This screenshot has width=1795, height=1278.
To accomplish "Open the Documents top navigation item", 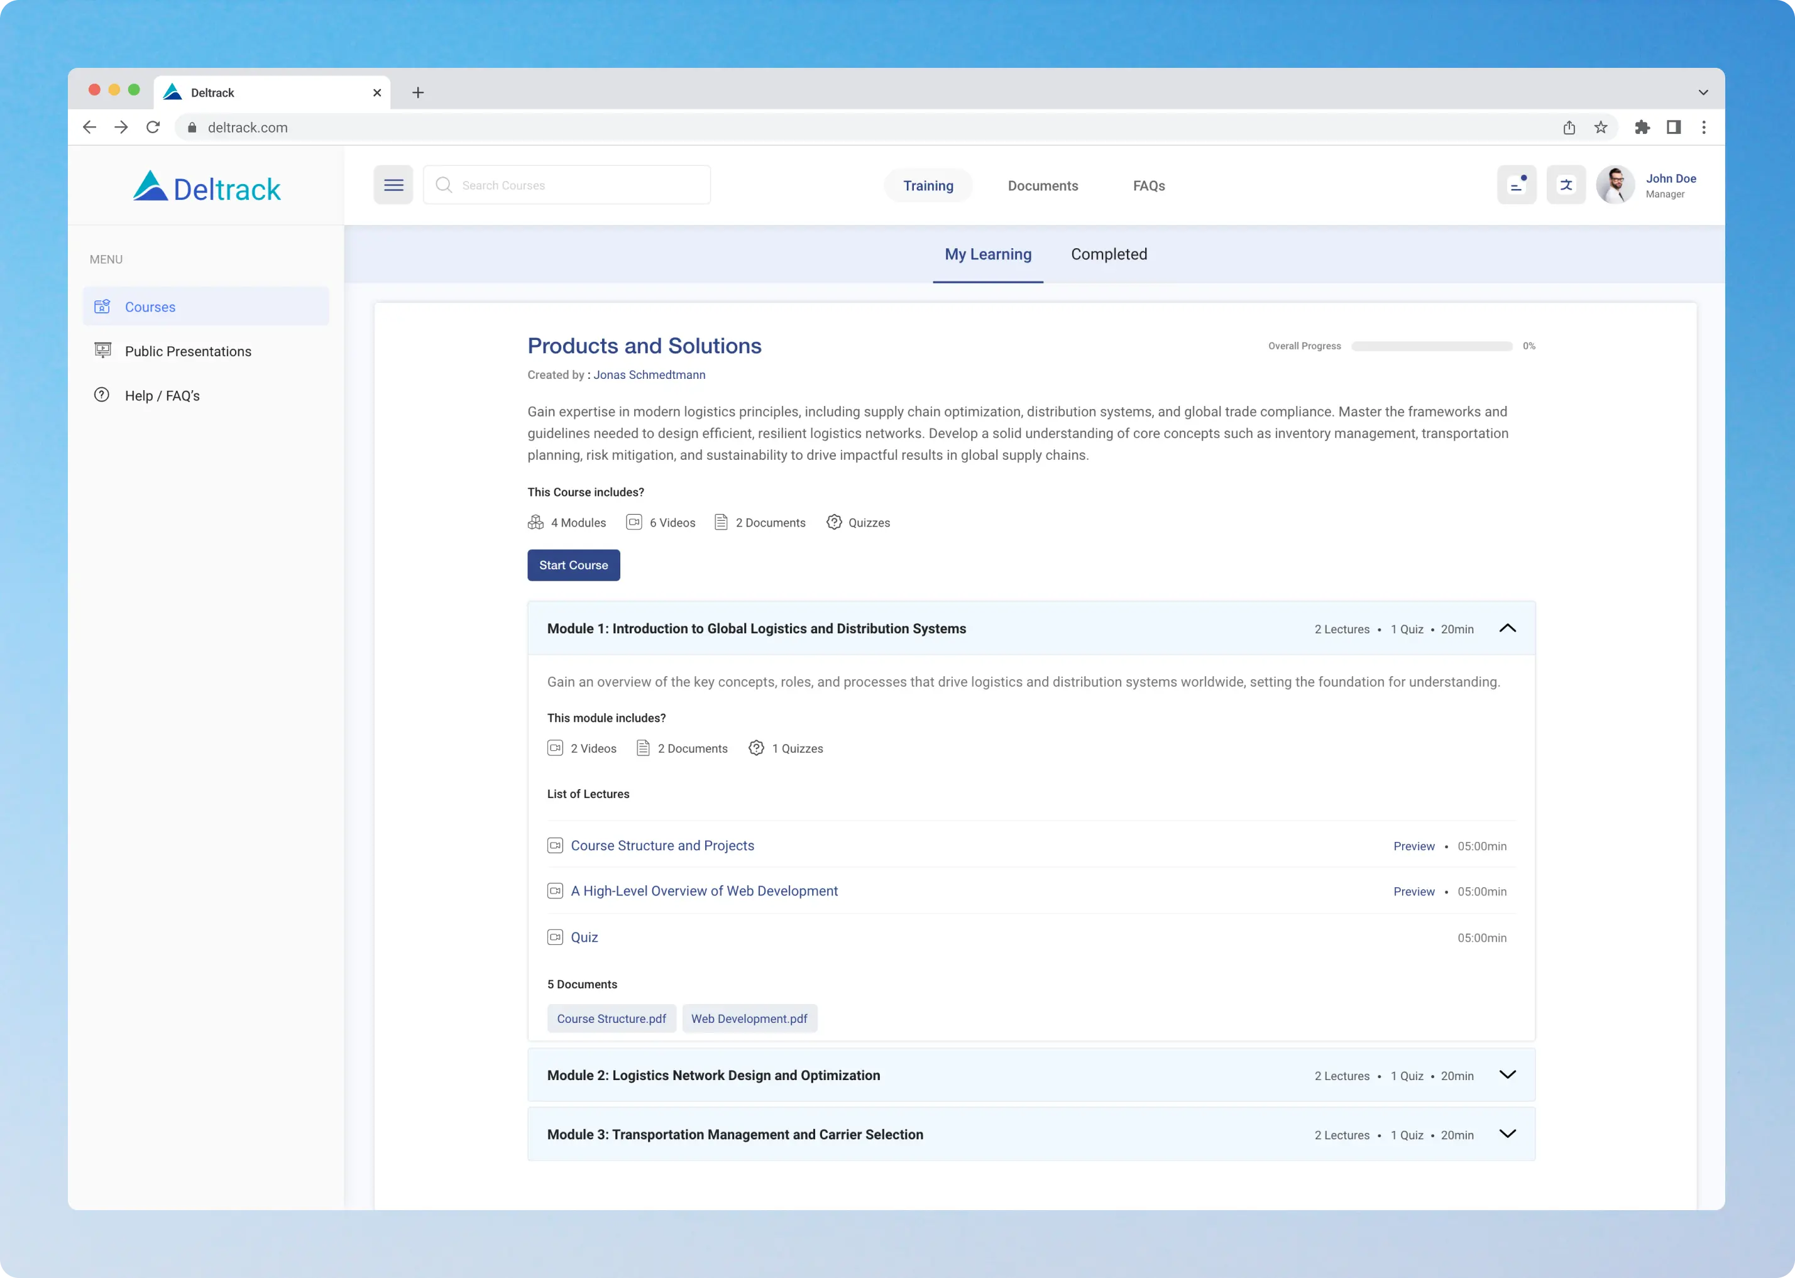I will pyautogui.click(x=1042, y=186).
